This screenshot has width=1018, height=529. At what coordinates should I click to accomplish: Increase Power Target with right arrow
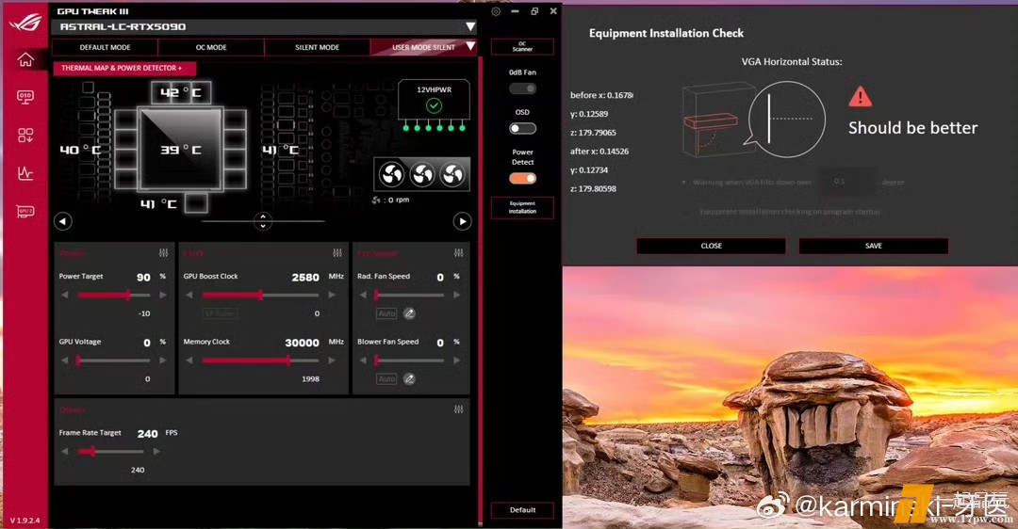click(163, 295)
